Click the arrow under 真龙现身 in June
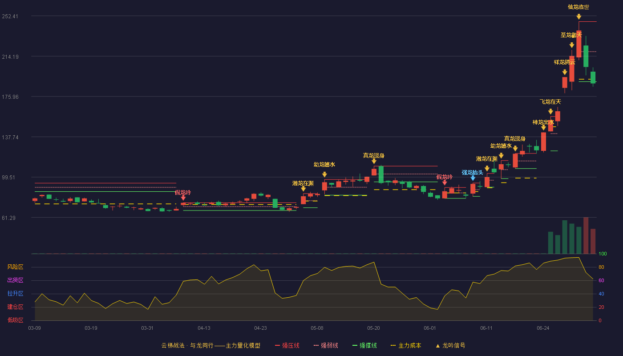 (515, 148)
